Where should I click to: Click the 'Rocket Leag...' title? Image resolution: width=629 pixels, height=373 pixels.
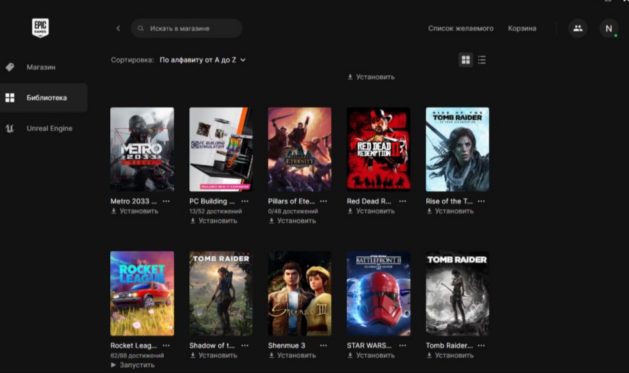134,346
